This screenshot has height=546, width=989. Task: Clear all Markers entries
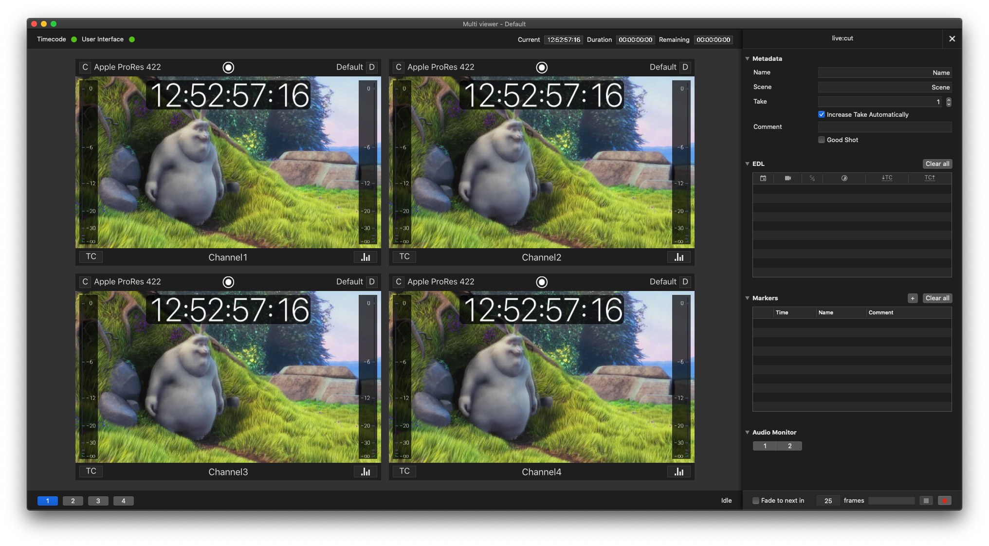(x=937, y=298)
